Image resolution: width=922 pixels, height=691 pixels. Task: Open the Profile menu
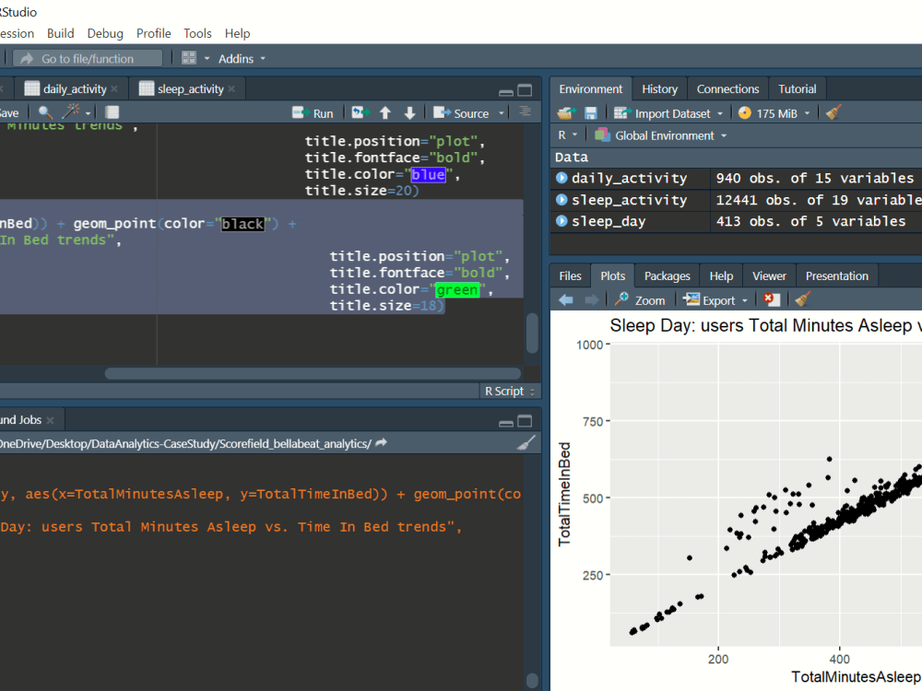(153, 33)
